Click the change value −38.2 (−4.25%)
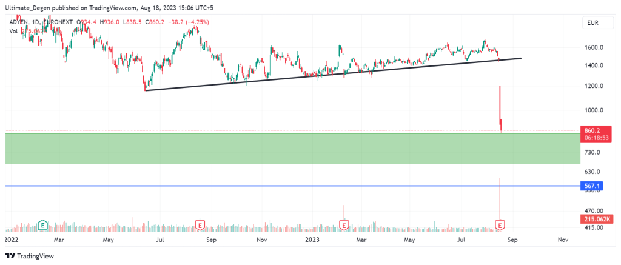 [189, 22]
